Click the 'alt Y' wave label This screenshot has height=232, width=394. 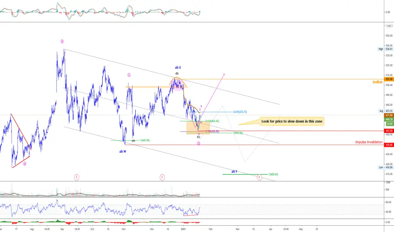[234, 172]
